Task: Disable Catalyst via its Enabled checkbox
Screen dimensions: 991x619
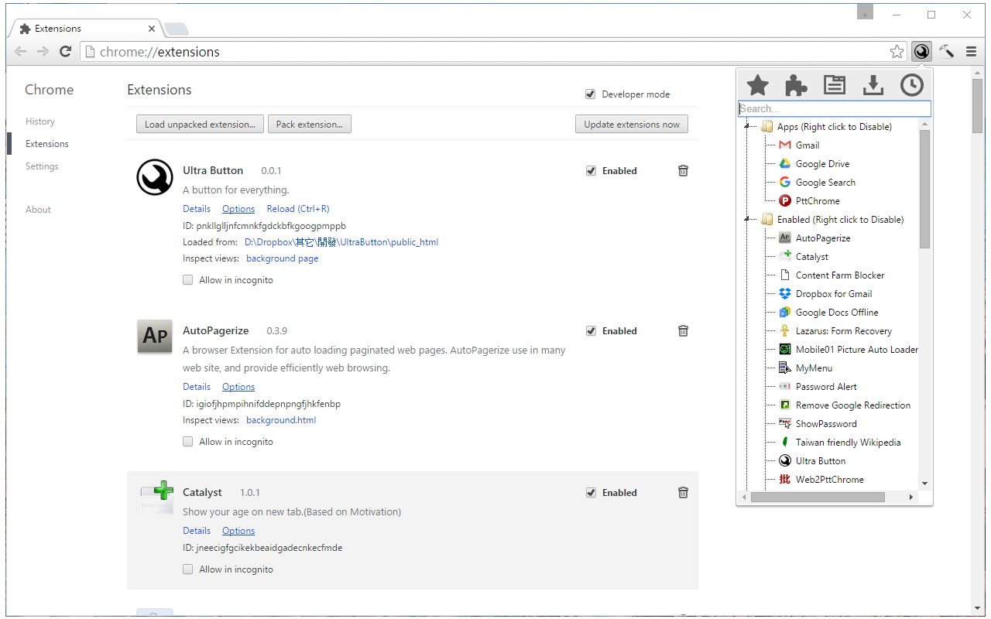Action: 592,493
